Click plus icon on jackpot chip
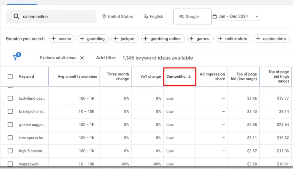This screenshot has height=169, width=293. point(116,38)
